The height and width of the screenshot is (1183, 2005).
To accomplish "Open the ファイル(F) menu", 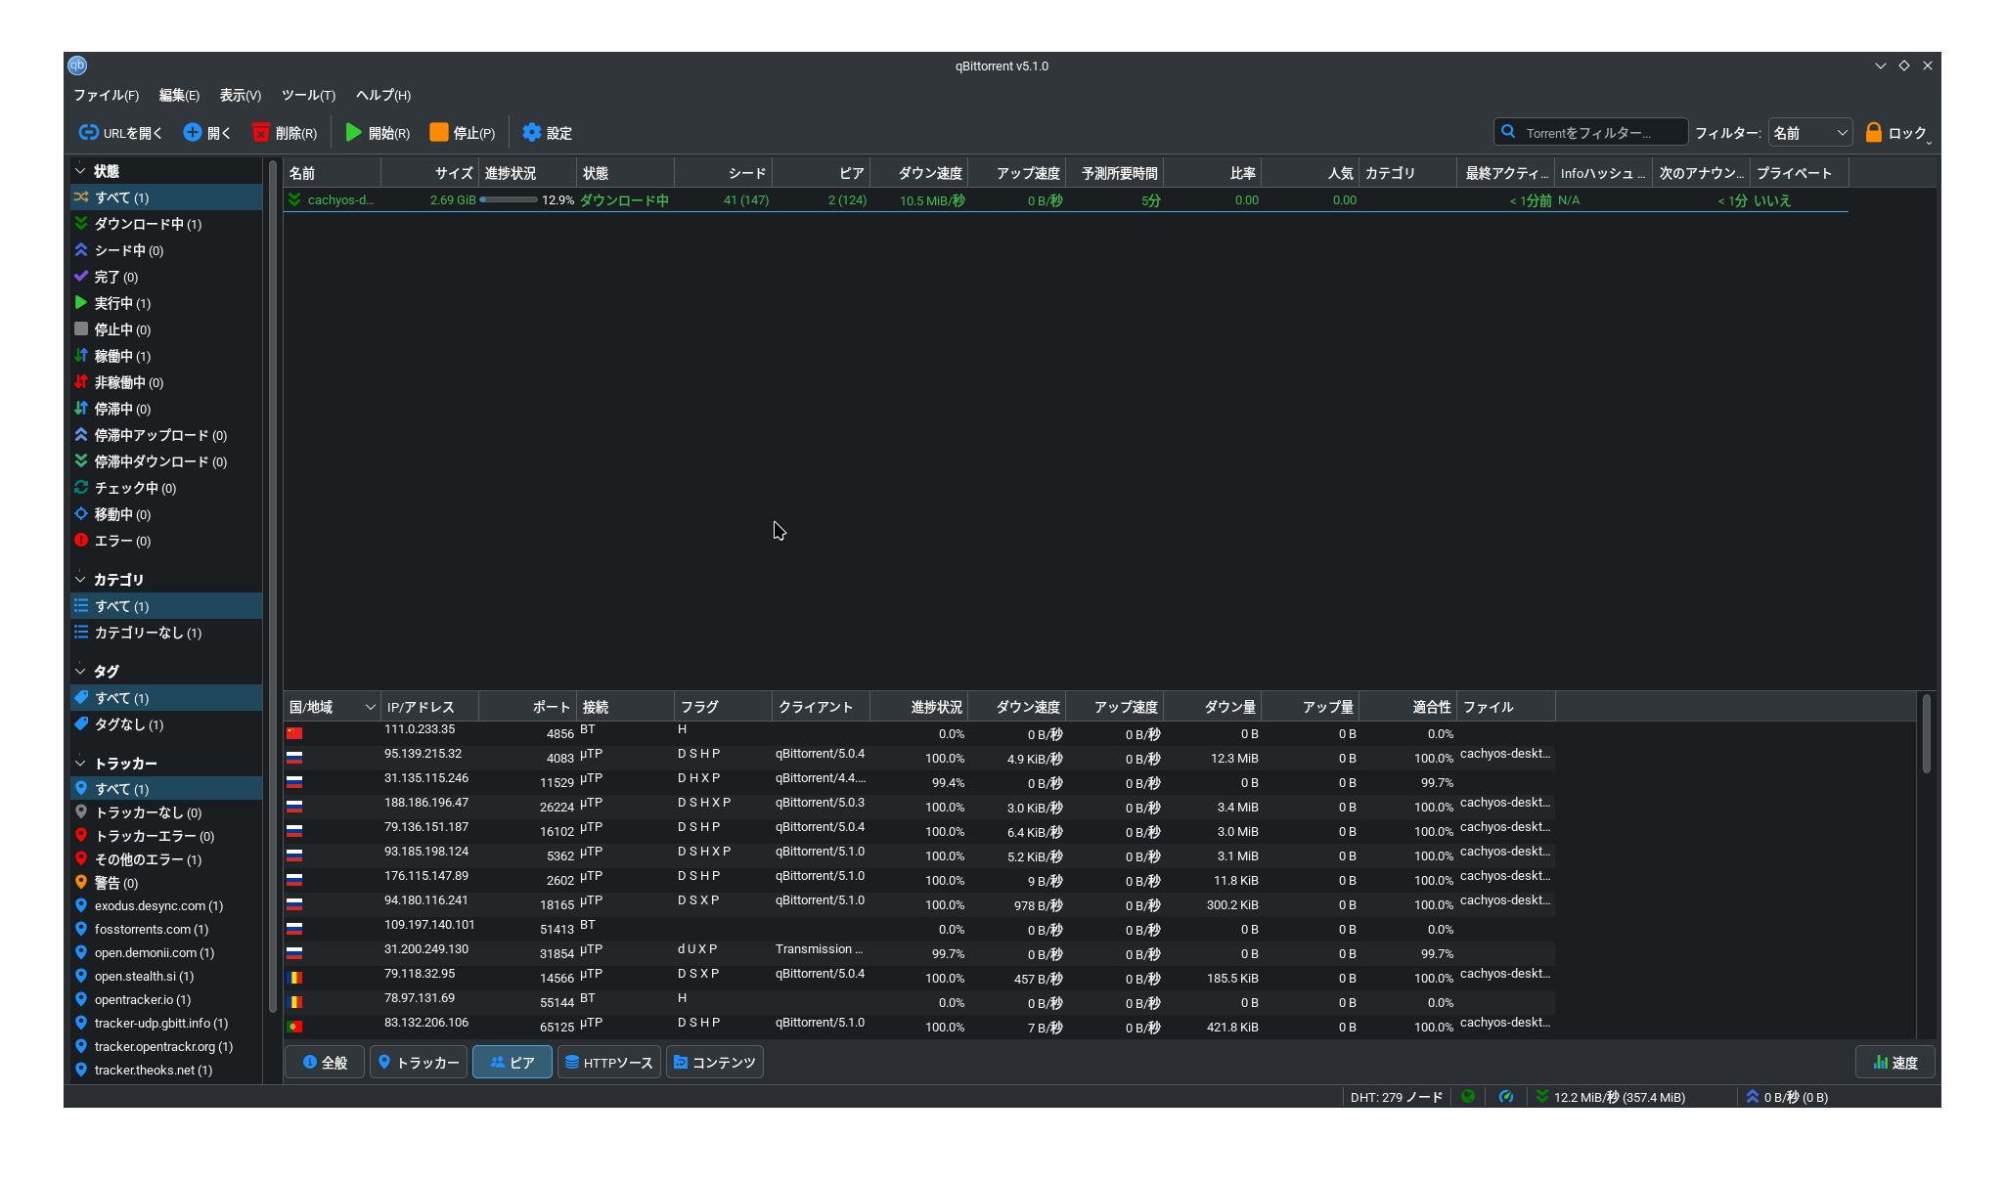I will (x=107, y=95).
